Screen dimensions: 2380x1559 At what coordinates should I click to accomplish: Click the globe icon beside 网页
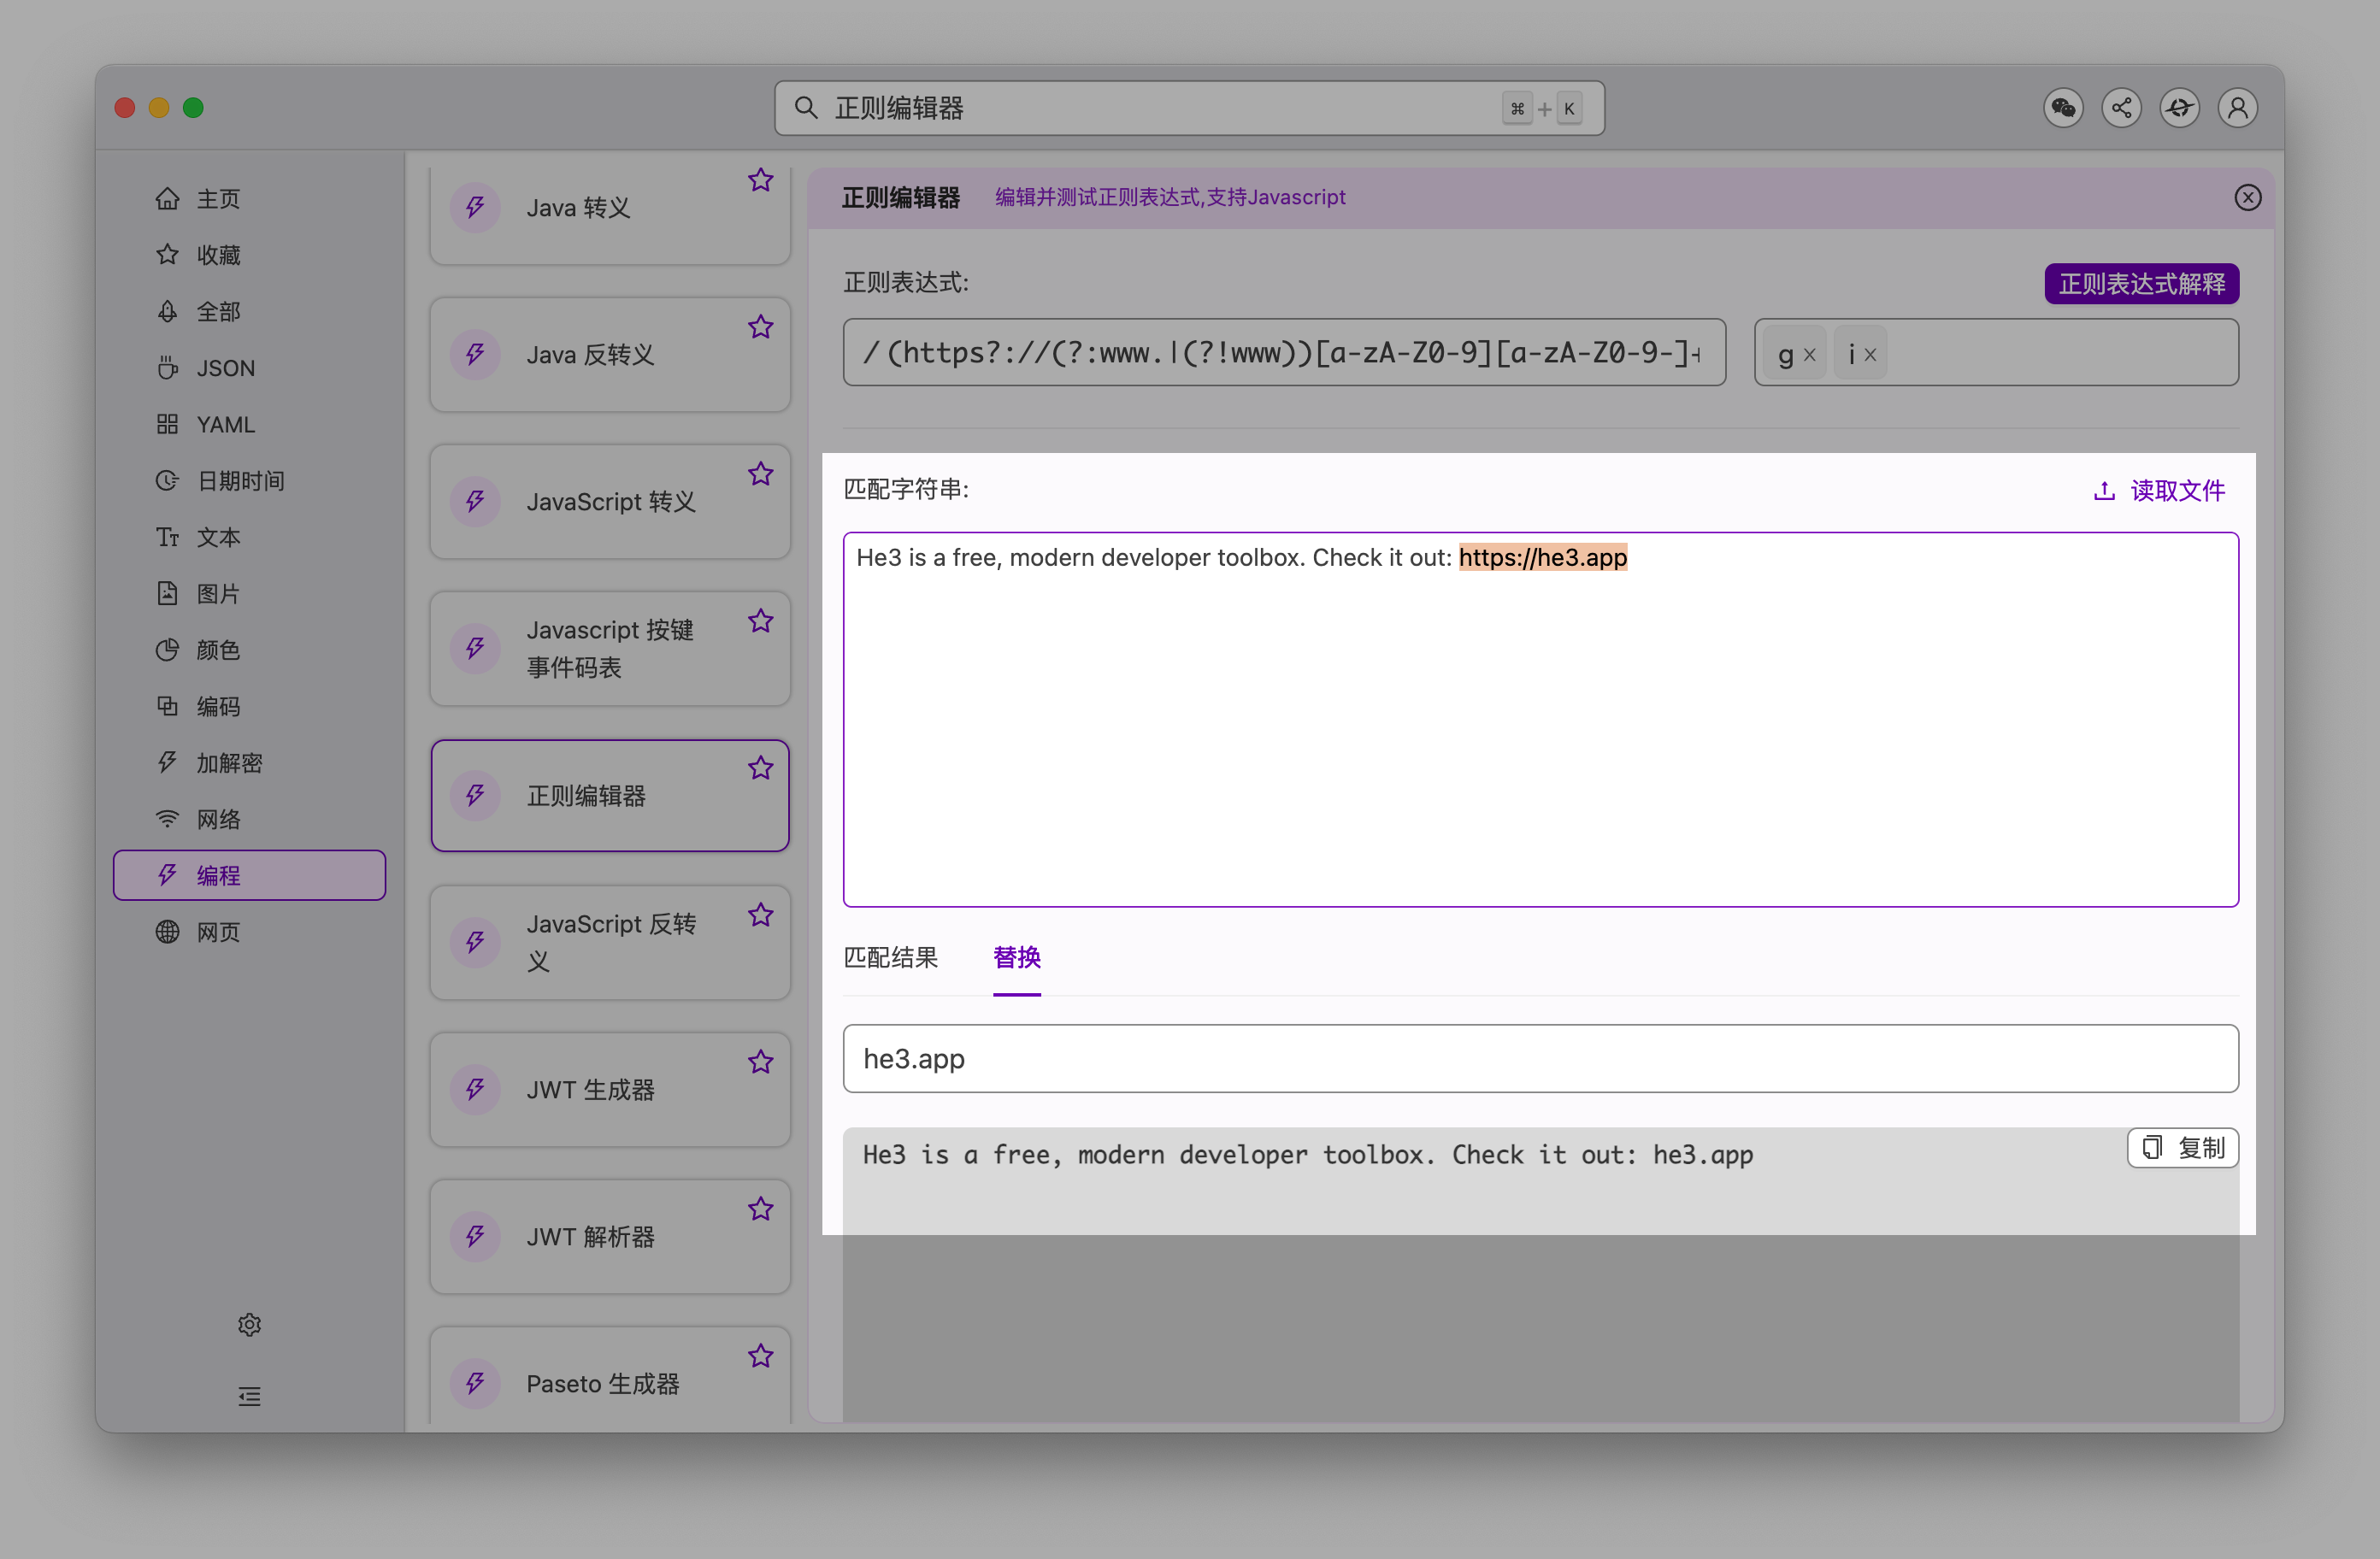[x=167, y=932]
